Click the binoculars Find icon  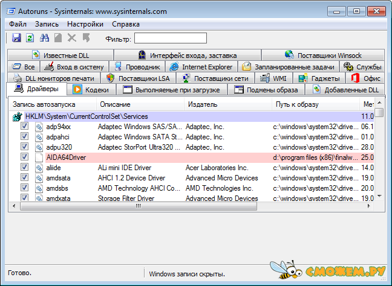[x=45, y=38]
